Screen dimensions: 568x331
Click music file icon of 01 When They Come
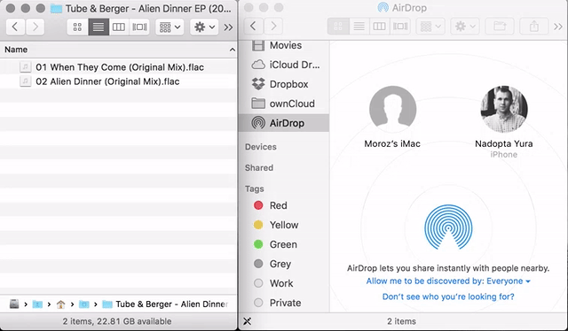point(25,67)
